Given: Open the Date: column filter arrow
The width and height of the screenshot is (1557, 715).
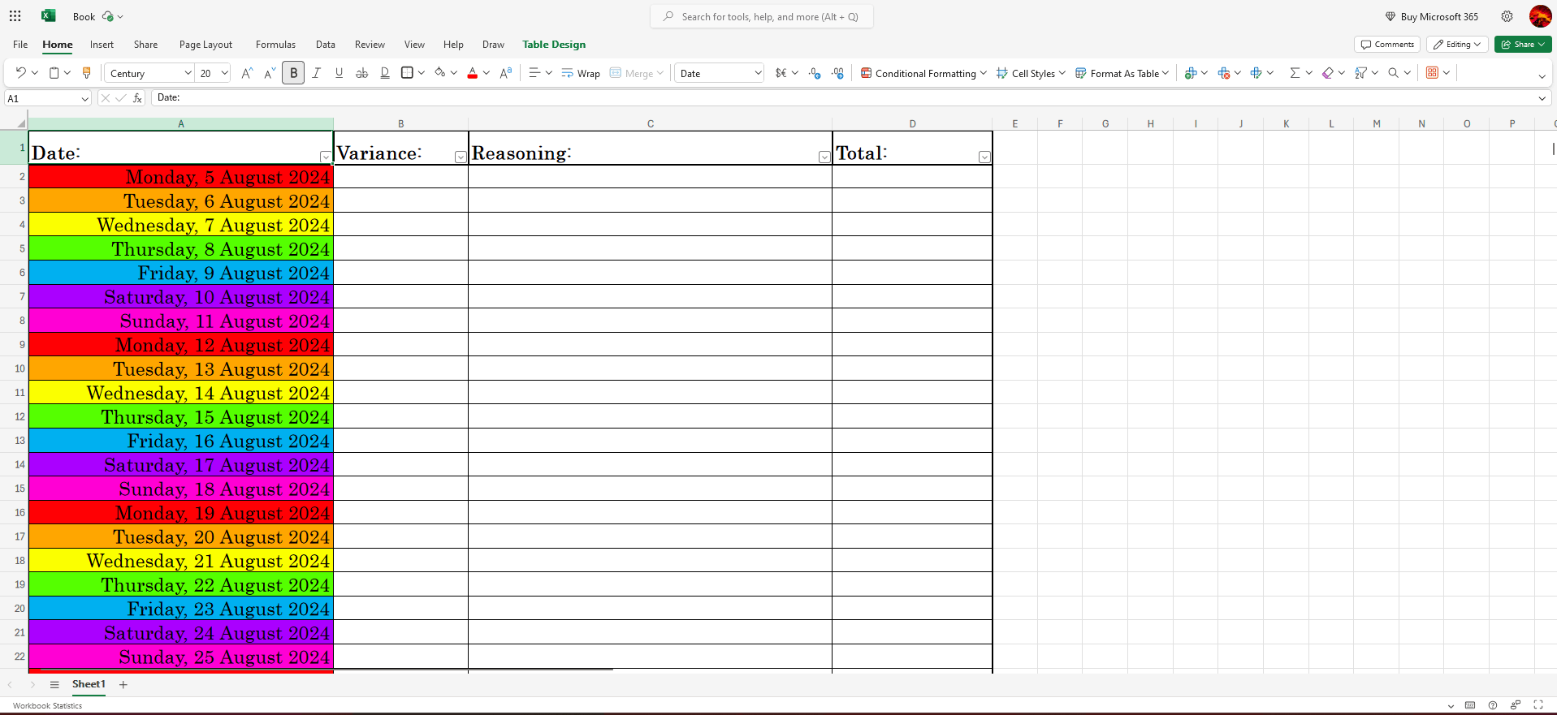Looking at the screenshot, I should tap(325, 157).
